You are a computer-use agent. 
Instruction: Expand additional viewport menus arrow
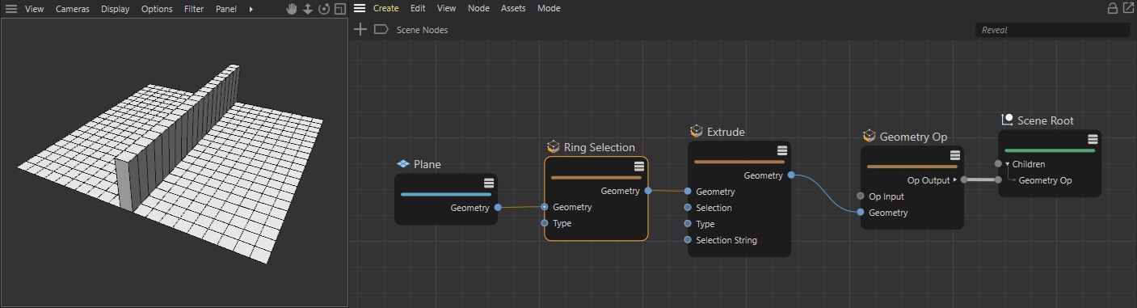pos(251,9)
